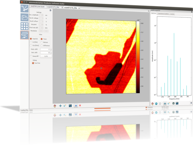Click the Set-point input field
Viewport: 193px width, 145px height.
pos(41,25)
